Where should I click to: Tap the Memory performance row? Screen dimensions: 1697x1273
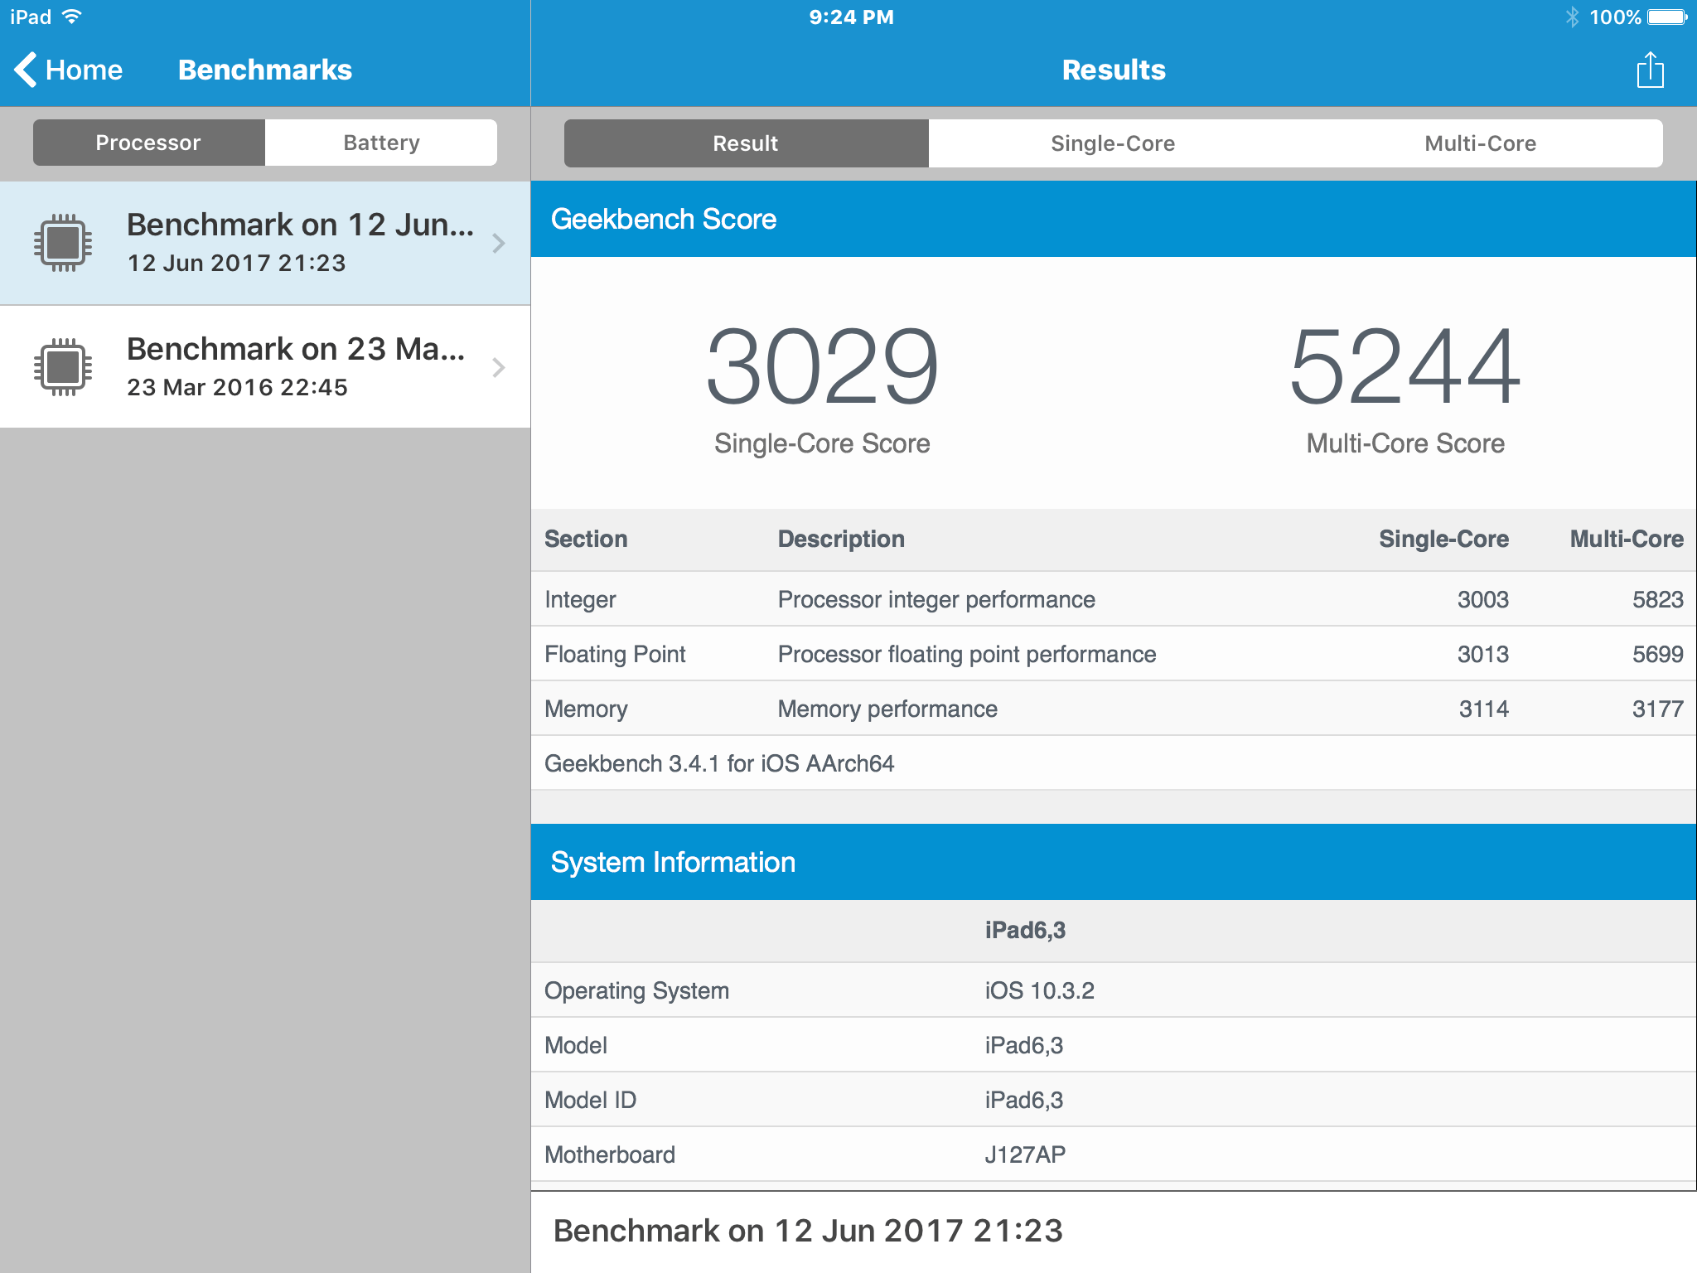pos(1112,709)
